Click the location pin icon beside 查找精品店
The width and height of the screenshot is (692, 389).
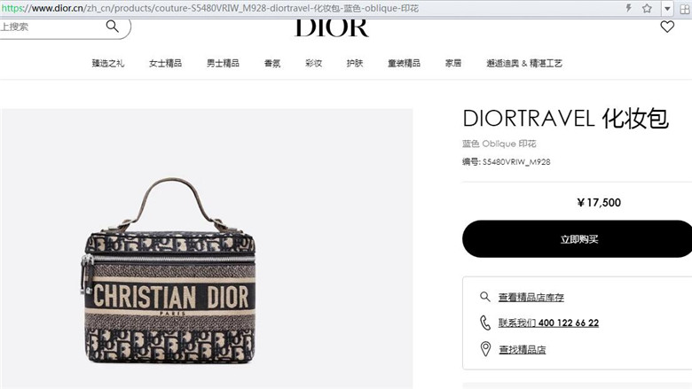click(x=485, y=349)
